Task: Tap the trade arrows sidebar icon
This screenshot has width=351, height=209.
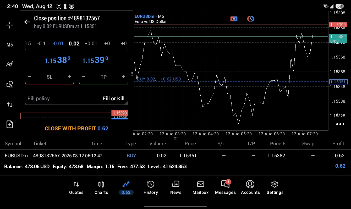Action: click(x=10, y=105)
